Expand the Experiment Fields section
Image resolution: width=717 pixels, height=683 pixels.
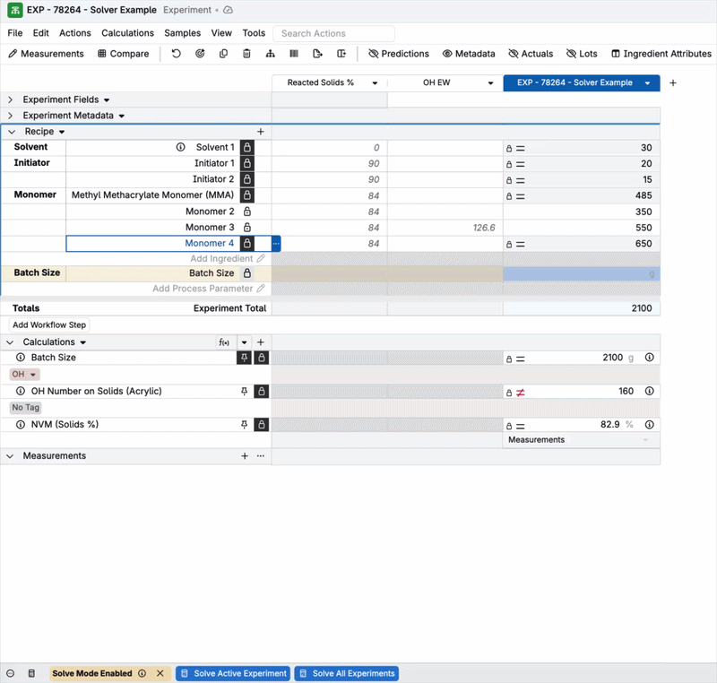click(x=11, y=99)
